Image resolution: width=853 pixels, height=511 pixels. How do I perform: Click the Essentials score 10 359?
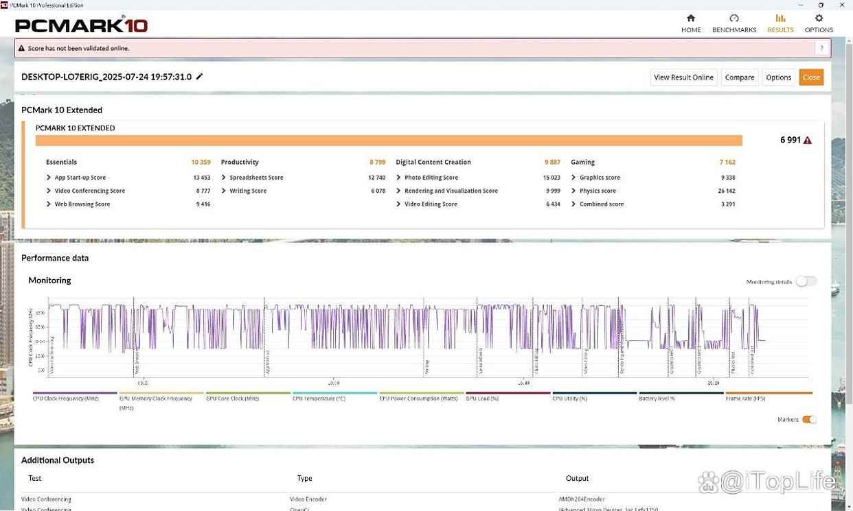tap(201, 163)
